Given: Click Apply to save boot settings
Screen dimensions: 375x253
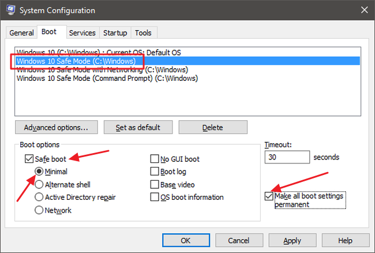Looking at the screenshot, I should (x=292, y=240).
